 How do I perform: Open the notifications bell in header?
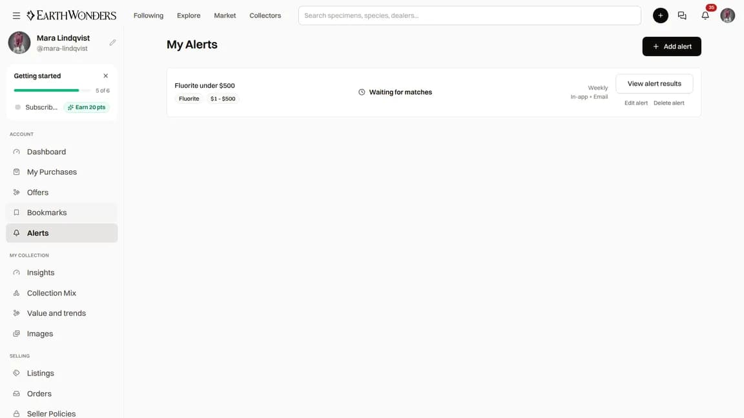[705, 15]
